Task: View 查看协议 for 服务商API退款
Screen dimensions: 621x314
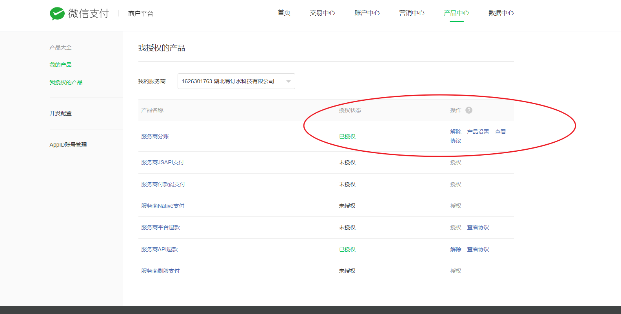Action: click(478, 249)
